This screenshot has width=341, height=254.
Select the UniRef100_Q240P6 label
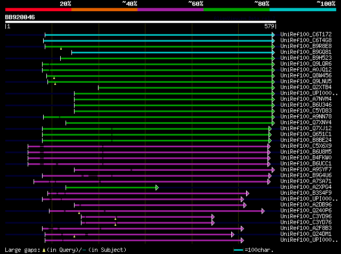[x=306, y=211]
